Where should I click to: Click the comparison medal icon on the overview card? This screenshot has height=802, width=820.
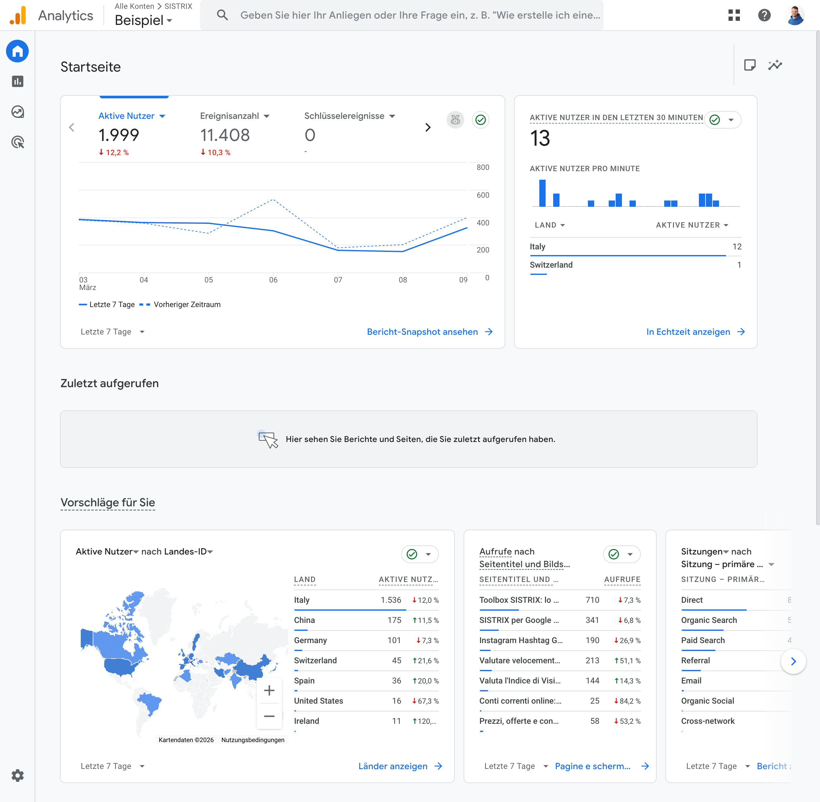coord(455,120)
